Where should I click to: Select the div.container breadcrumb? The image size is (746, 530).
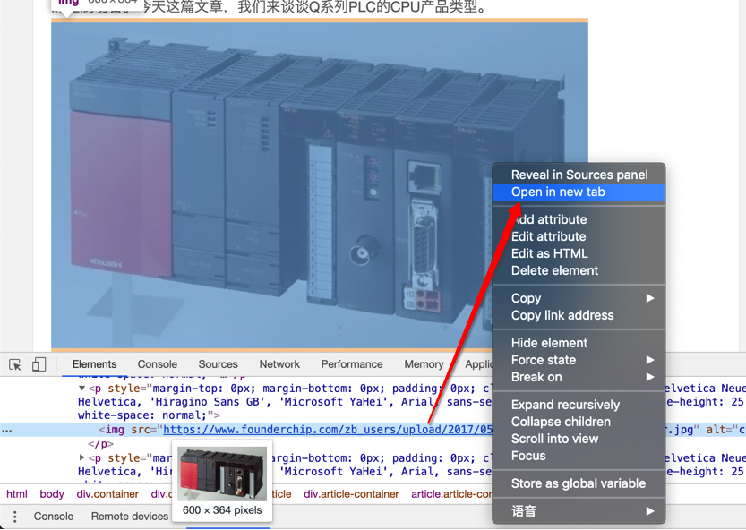[107, 494]
